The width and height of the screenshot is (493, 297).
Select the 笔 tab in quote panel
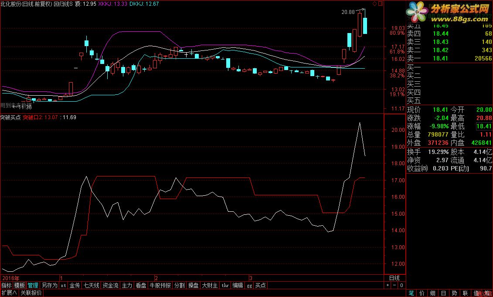point(411,293)
